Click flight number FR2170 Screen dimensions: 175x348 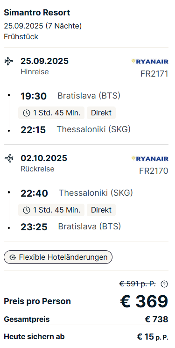pos(154,171)
